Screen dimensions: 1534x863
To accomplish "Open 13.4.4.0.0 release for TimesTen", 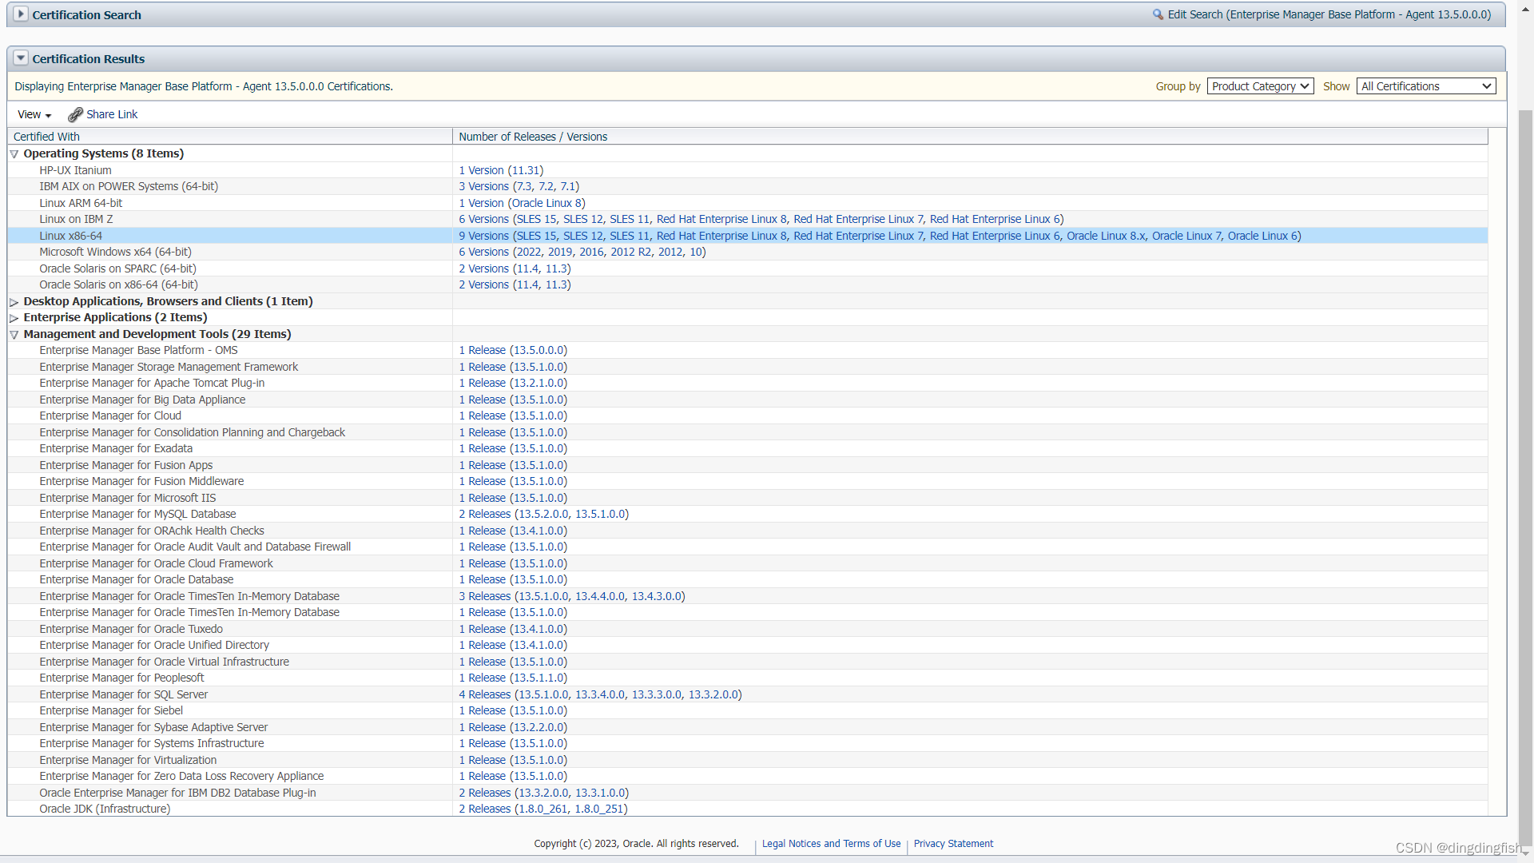I will point(600,596).
